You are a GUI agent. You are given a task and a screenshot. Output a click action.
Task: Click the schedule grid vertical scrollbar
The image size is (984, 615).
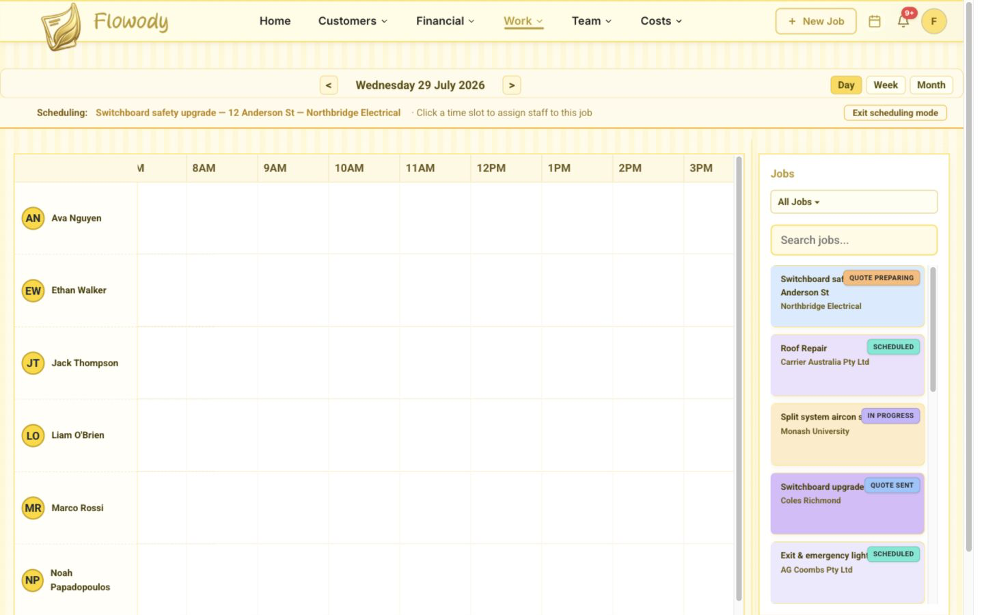(739, 379)
